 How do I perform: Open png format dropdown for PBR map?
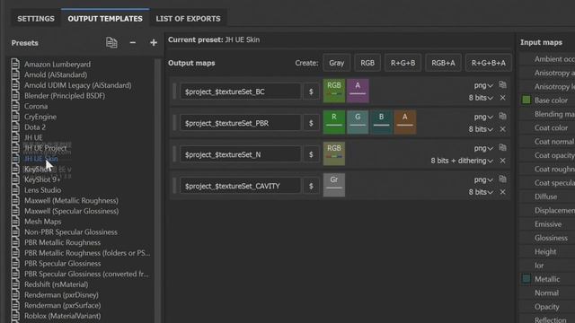pos(483,117)
